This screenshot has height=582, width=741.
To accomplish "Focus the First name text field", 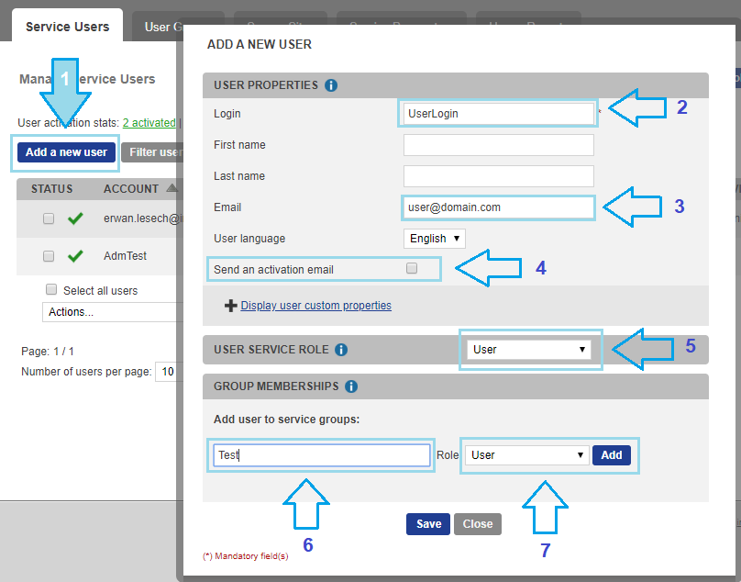I will (498, 145).
